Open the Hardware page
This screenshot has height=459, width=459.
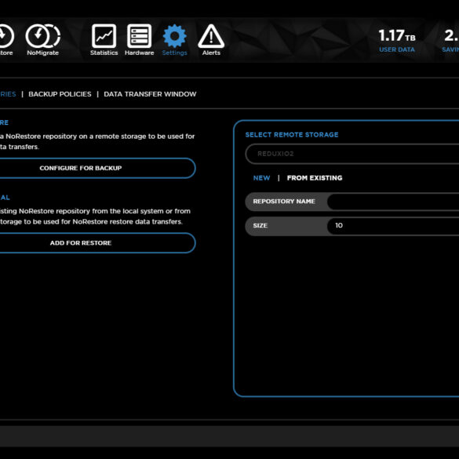coord(139,40)
